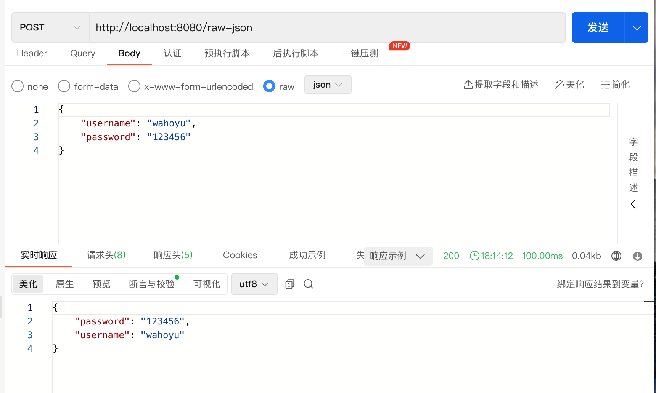Select the 原生 response view tab
Image resolution: width=656 pixels, height=393 pixels.
point(65,284)
